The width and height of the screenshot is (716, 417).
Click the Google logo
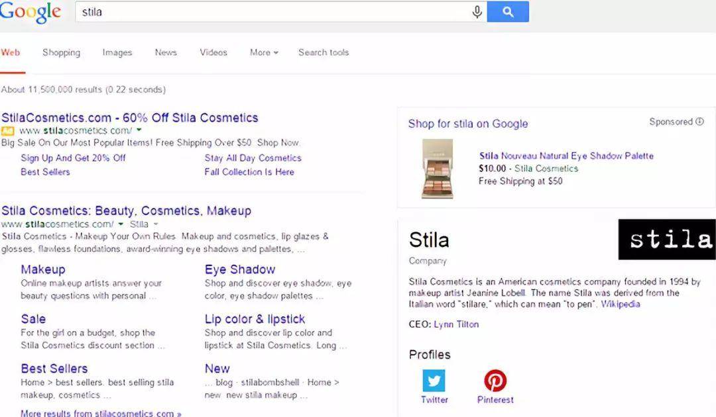[x=30, y=12]
